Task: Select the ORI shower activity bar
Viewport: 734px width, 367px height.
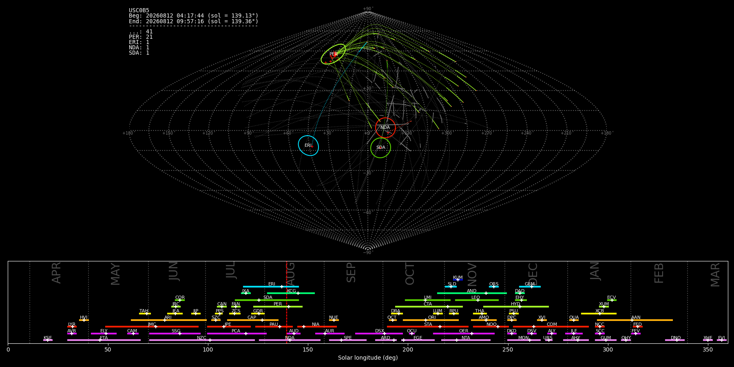Action: click(431, 320)
